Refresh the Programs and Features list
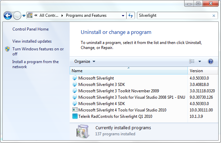This screenshot has height=143, width=221. tap(131, 15)
